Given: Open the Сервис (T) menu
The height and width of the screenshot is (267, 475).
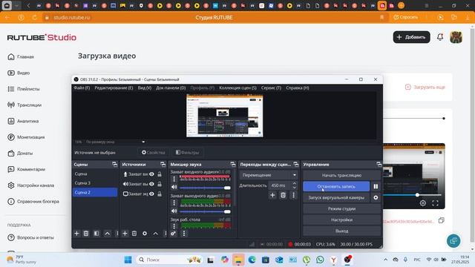Looking at the screenshot, I should 271,88.
